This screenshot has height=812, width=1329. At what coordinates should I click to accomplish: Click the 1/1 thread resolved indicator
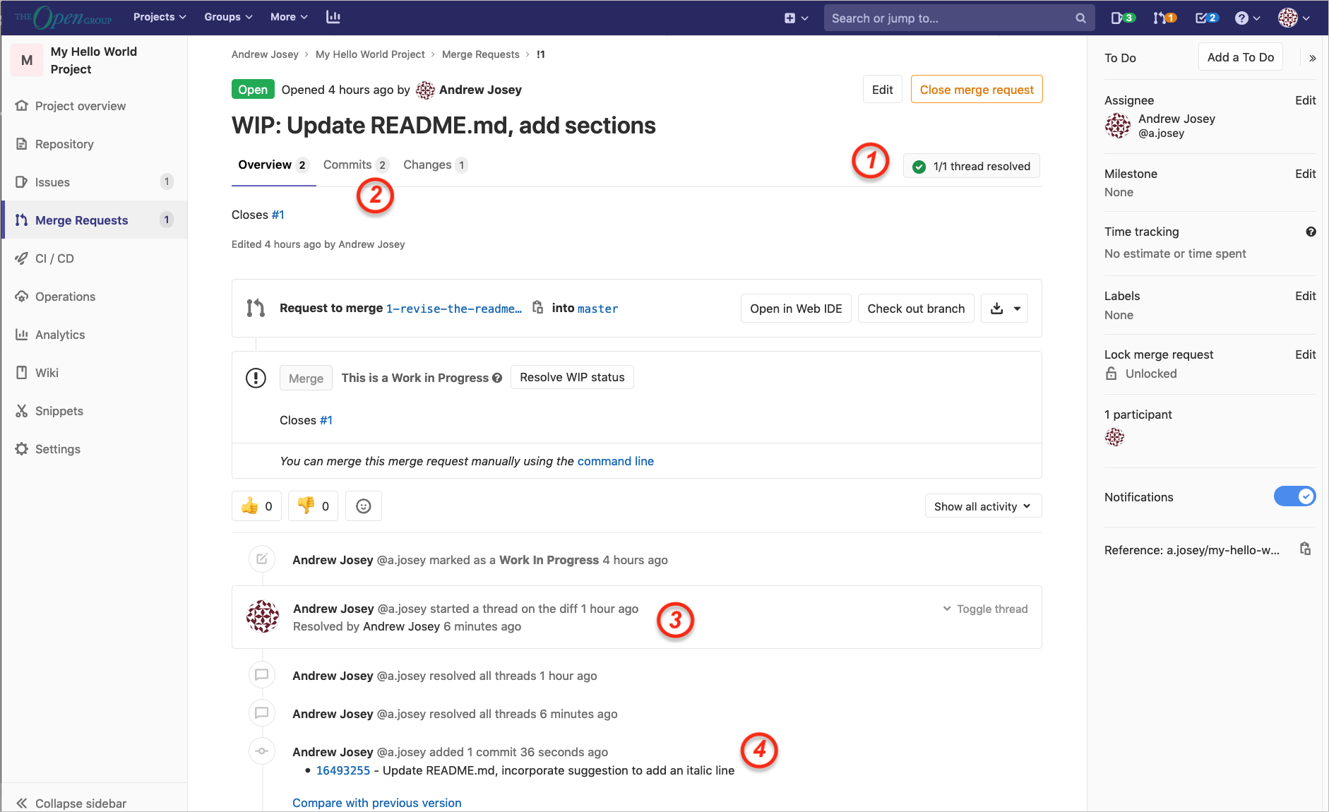[x=971, y=166]
